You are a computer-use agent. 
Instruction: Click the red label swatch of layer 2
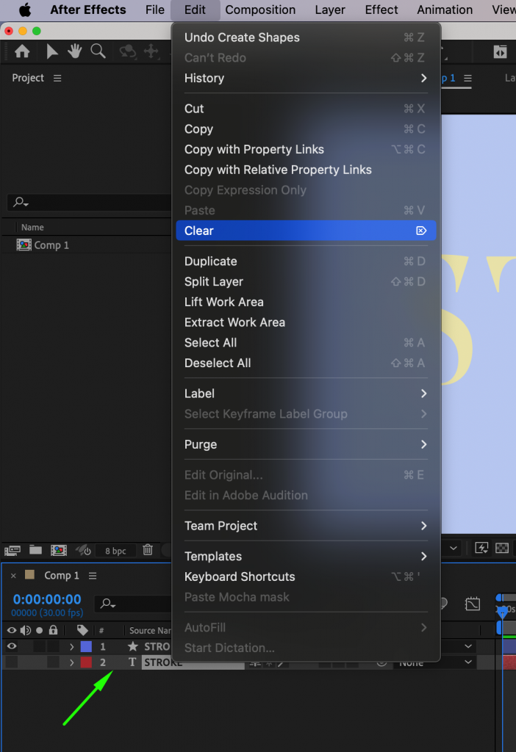click(87, 662)
